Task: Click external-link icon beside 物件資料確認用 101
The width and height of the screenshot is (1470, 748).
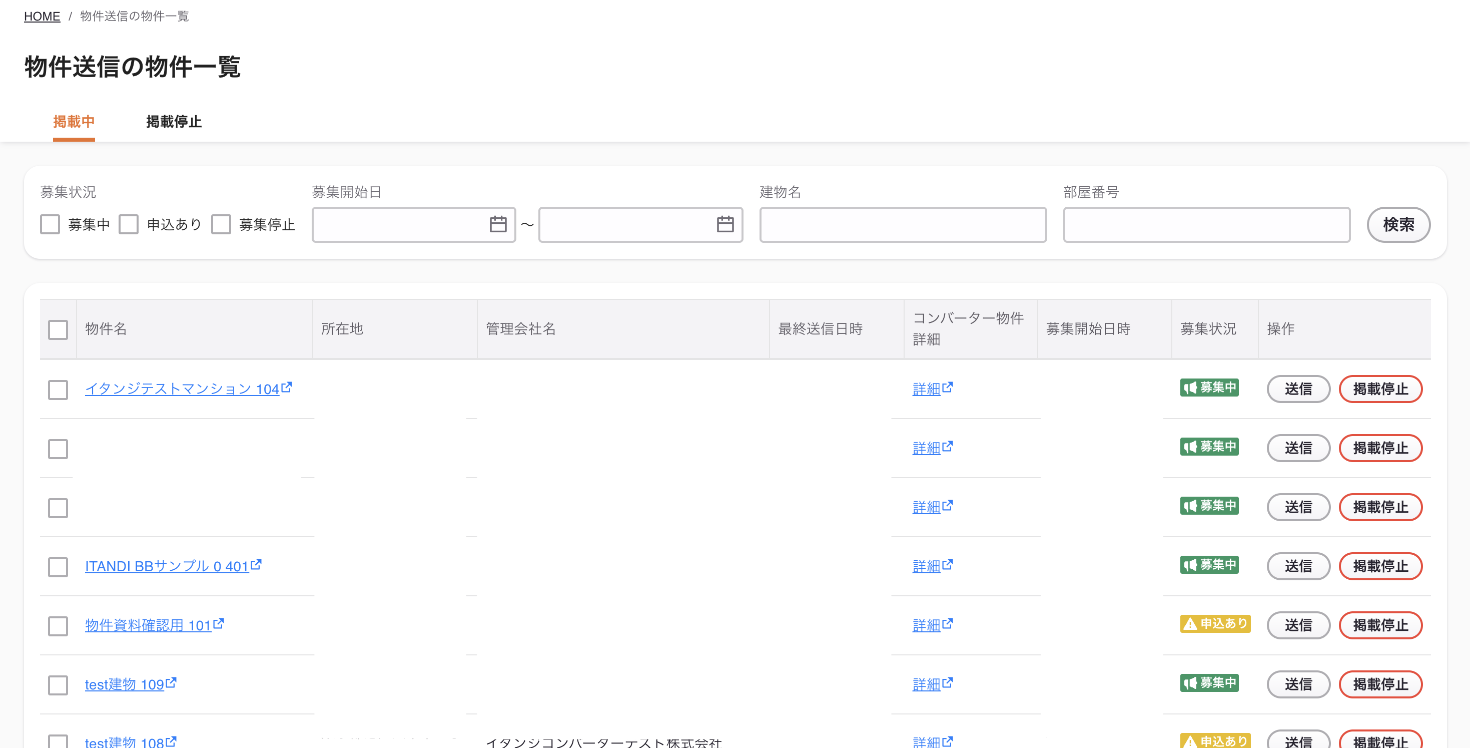Action: (219, 623)
